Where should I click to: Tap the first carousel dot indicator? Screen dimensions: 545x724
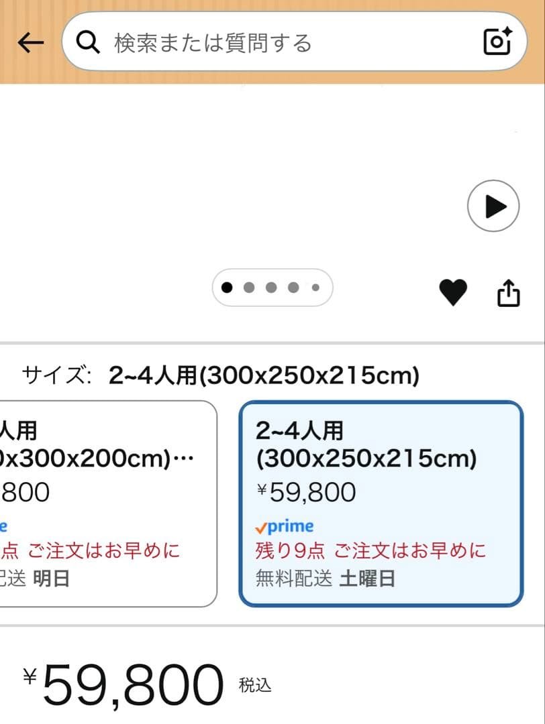coord(226,287)
